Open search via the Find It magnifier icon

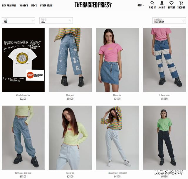click(152, 3)
